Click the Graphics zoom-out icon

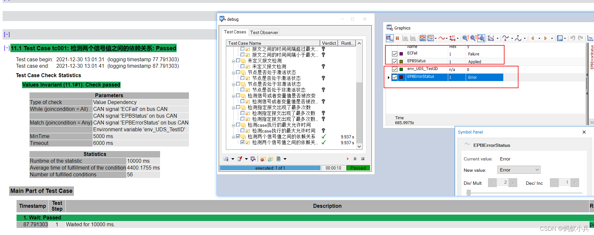(x=465, y=38)
